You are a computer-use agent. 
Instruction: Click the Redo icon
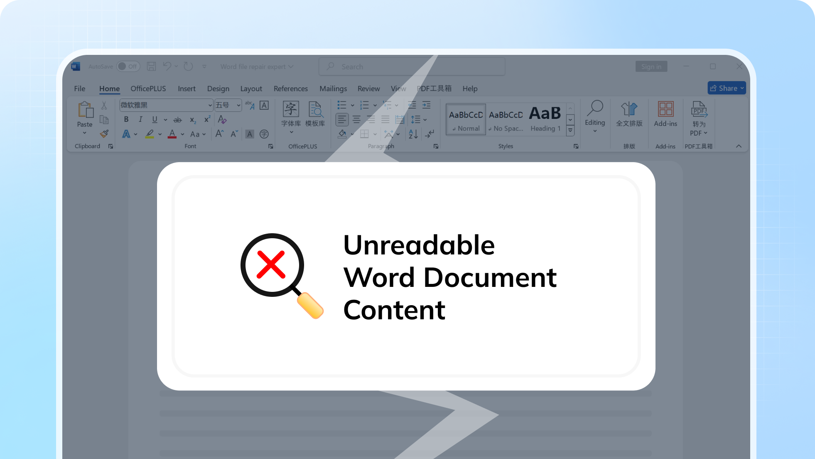tap(188, 67)
